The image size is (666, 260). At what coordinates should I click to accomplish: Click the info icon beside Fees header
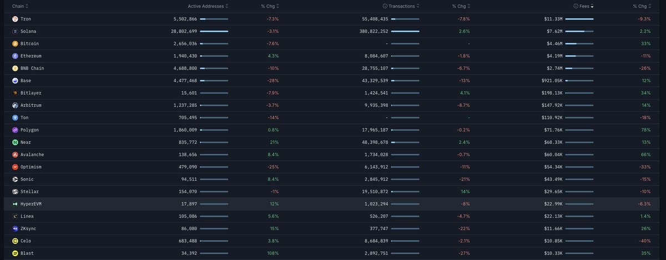point(576,6)
